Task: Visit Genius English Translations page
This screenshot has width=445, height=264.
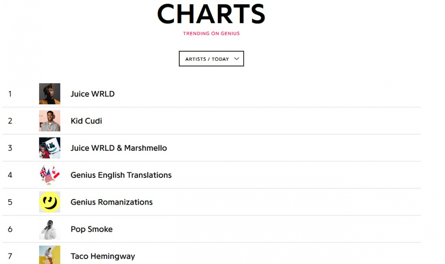Action: coord(121,175)
